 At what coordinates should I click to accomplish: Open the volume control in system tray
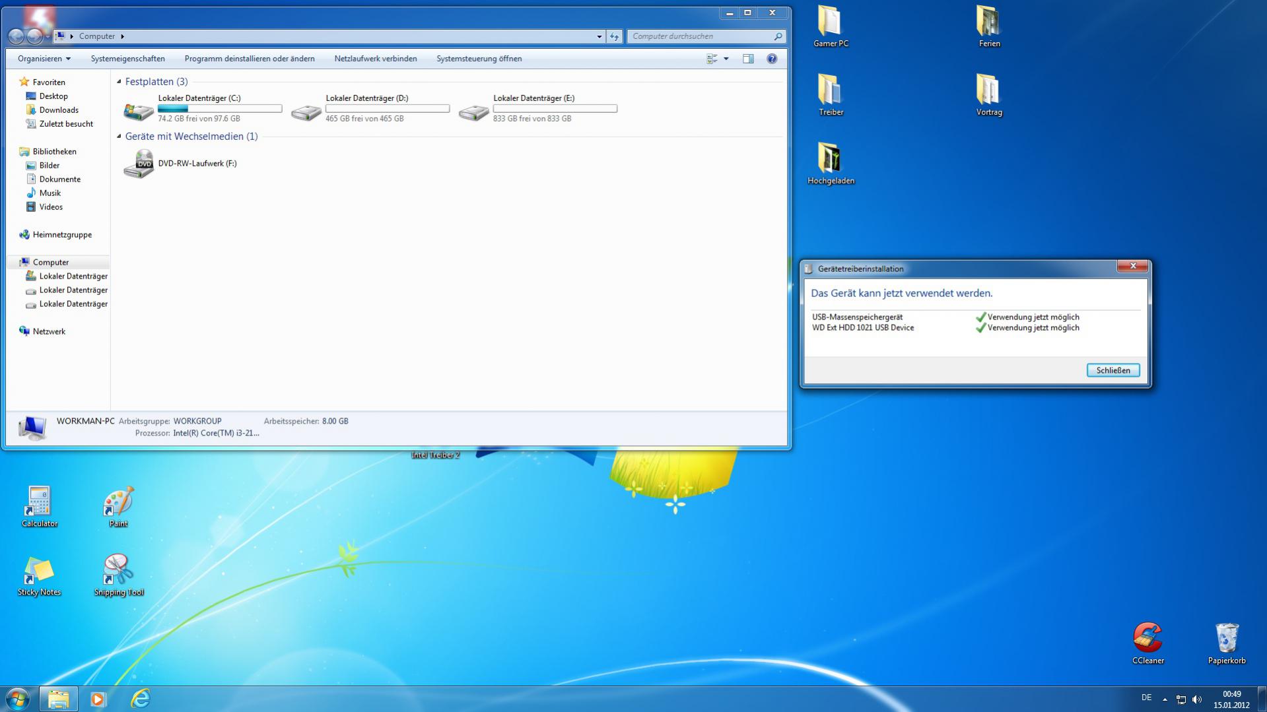pos(1197,699)
